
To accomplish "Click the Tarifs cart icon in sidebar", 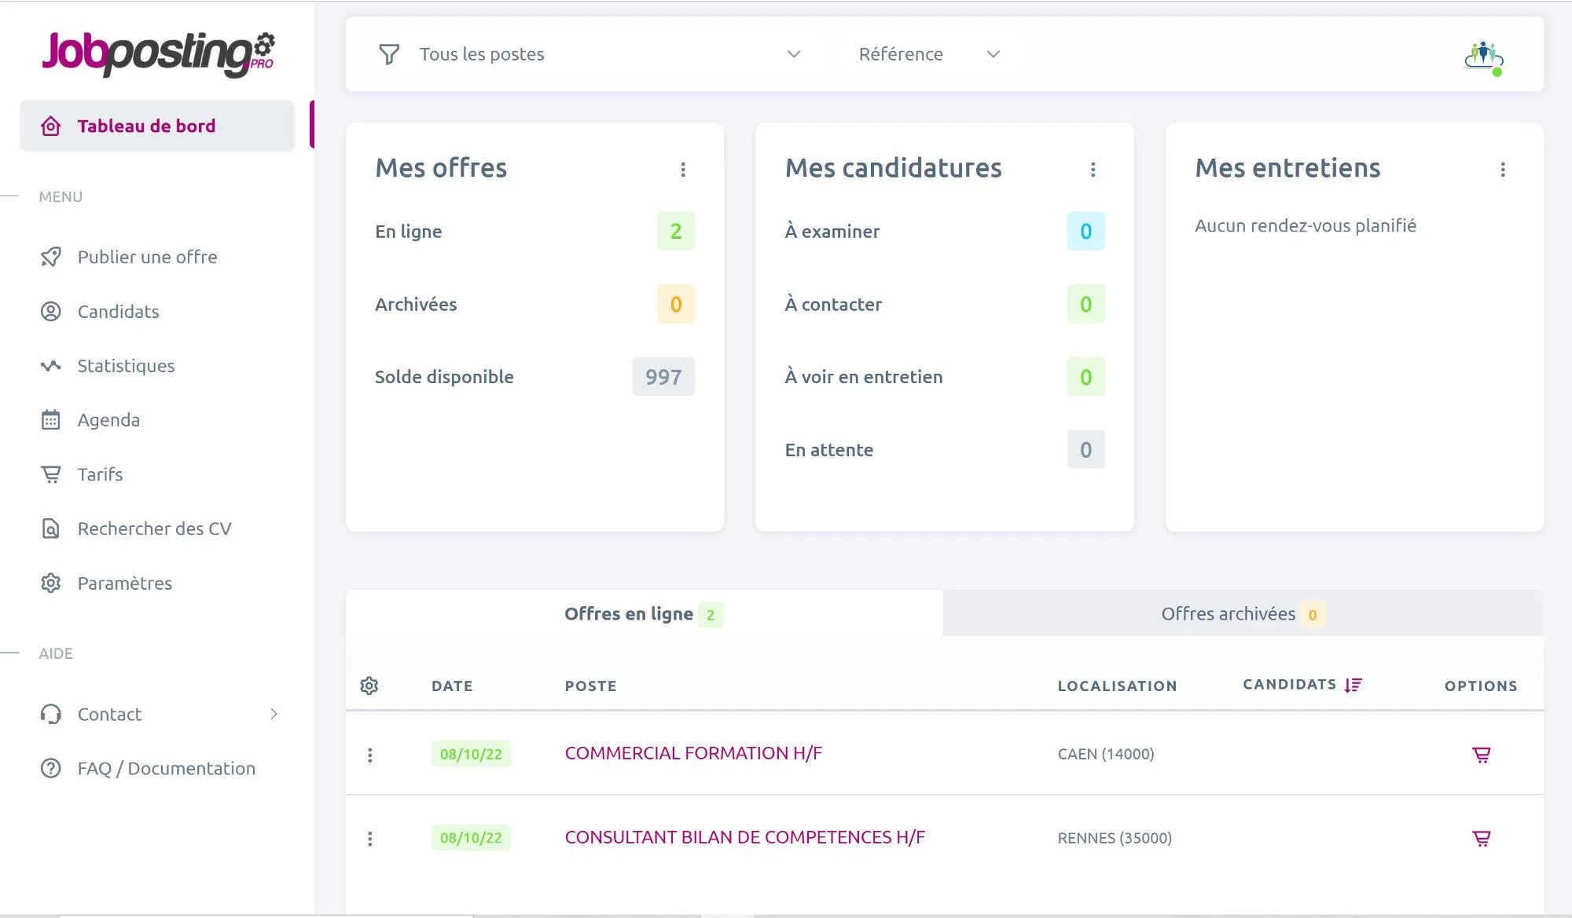I will click(x=50, y=474).
